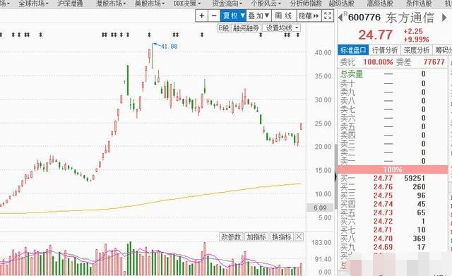Zoom out the chart with minus button
452x276 pixels.
214,16
